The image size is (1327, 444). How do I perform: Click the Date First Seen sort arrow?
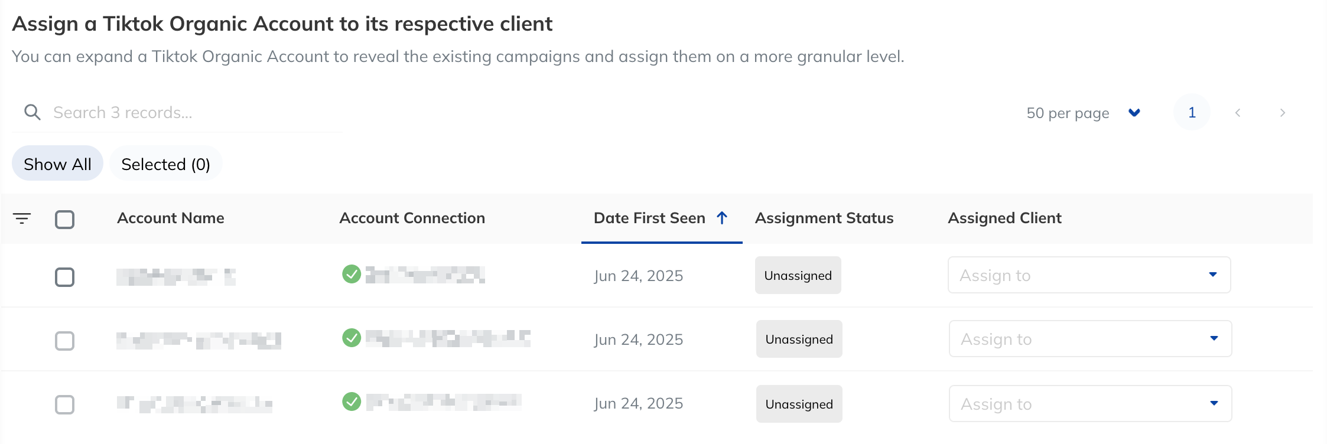point(721,218)
